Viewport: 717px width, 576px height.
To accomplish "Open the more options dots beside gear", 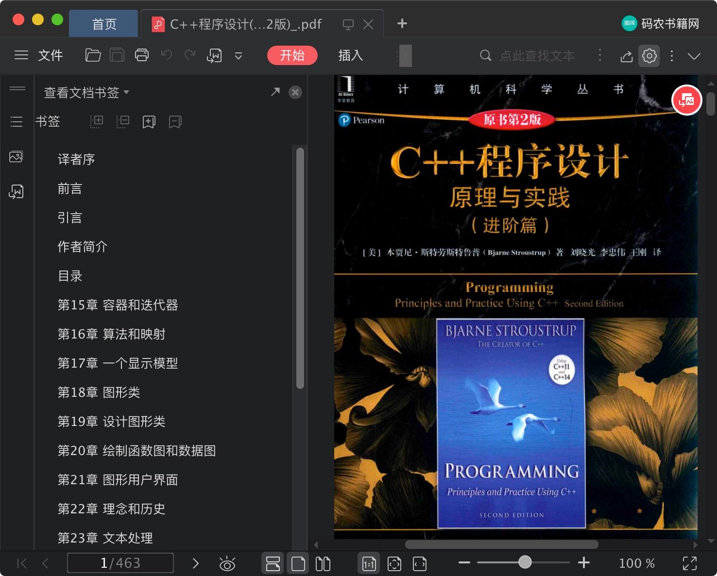I will tap(672, 56).
